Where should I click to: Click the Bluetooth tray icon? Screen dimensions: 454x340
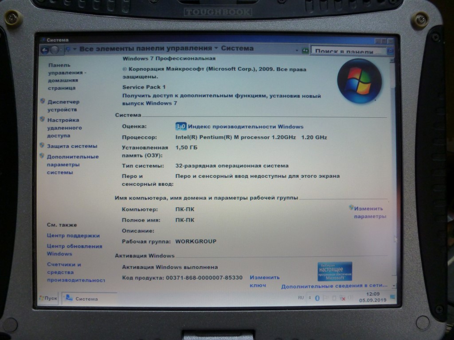[317, 298]
